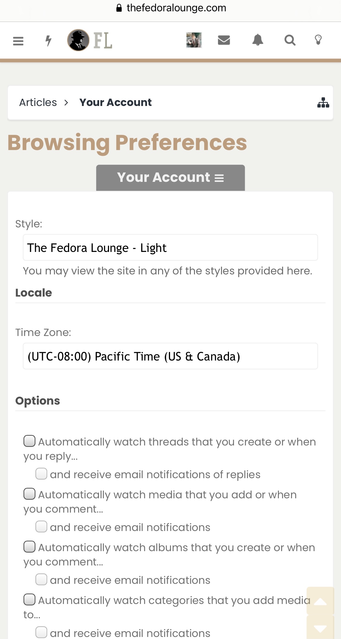Go home via the Fedora Lounge logo
The height and width of the screenshot is (639, 341).
pyautogui.click(x=90, y=40)
